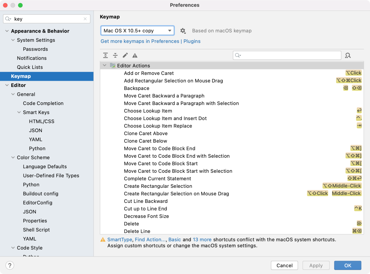Open HTML/CSS smart keys settings

[41, 121]
